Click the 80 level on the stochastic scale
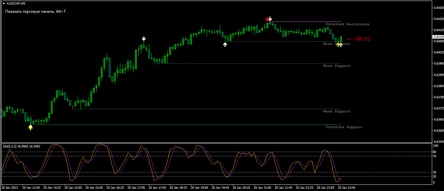The width and height of the screenshot is (444, 191). 435,152
